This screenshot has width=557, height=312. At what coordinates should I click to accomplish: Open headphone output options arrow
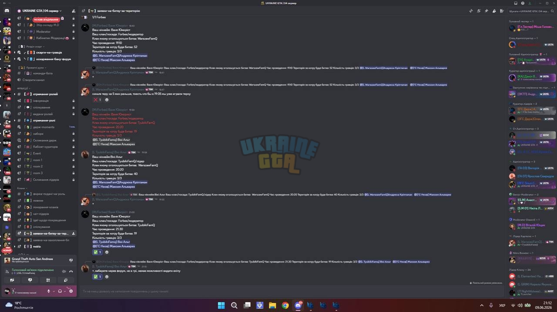click(65, 291)
